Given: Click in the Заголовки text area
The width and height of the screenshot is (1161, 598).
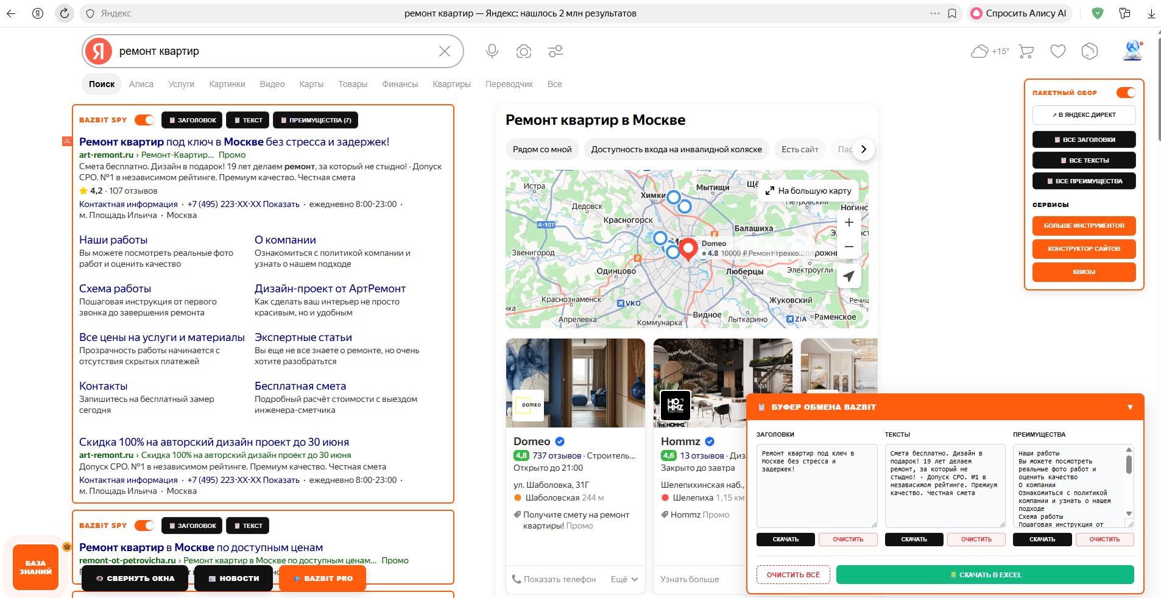Looking at the screenshot, I should (x=817, y=486).
